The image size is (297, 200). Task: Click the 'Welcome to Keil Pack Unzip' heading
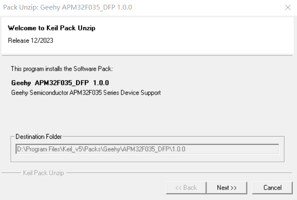tap(52, 28)
